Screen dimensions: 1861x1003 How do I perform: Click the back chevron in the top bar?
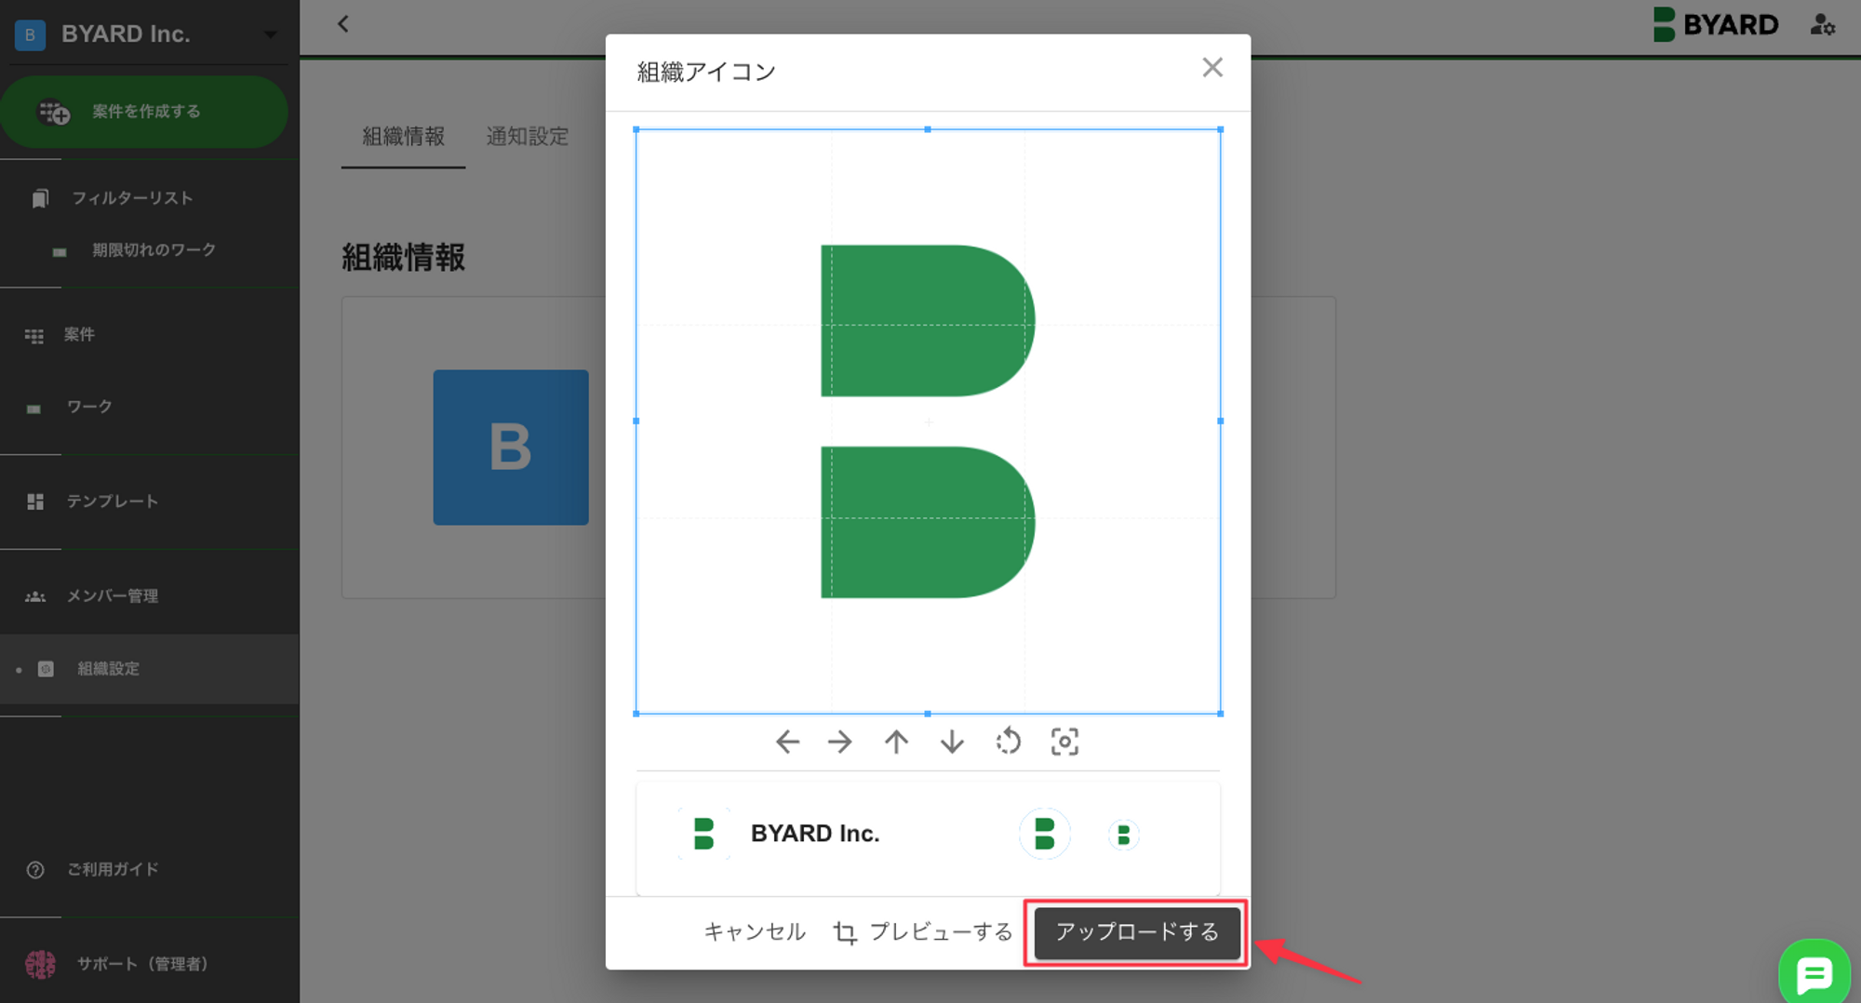343,24
